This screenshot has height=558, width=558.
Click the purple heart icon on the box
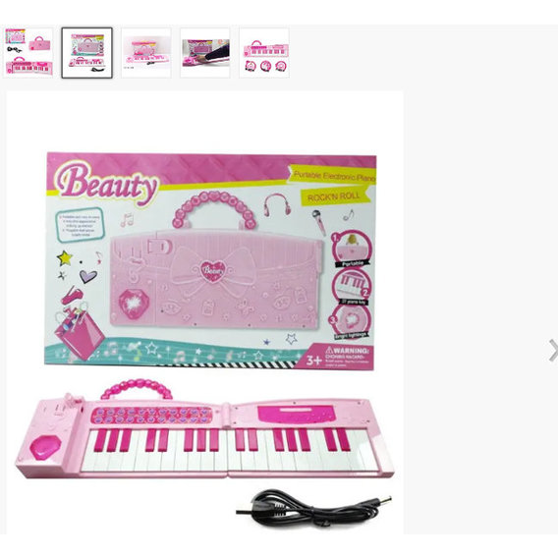[87, 276]
